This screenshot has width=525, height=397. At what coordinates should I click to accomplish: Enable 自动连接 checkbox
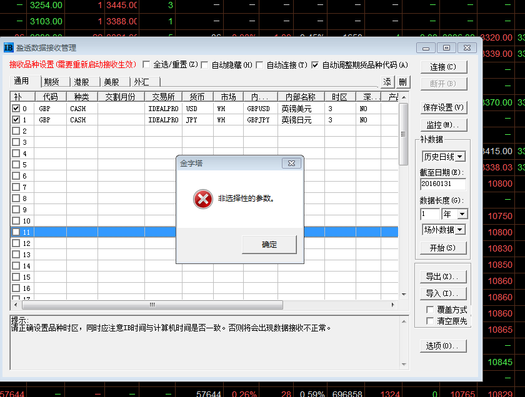(259, 64)
